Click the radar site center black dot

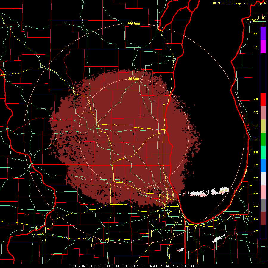pyautogui.click(x=134, y=134)
